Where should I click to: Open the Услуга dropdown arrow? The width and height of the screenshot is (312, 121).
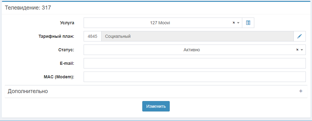[238, 23]
